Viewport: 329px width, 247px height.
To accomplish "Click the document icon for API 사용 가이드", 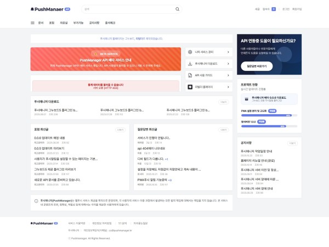I will coord(190,75).
